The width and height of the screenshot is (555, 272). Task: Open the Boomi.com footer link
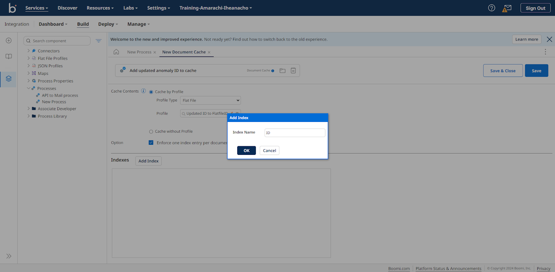(399, 269)
